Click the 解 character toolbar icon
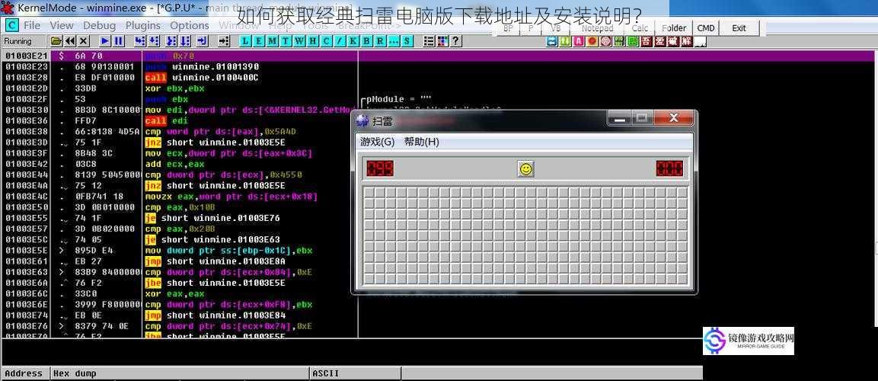Viewport: 878px width, 381px height. click(687, 41)
